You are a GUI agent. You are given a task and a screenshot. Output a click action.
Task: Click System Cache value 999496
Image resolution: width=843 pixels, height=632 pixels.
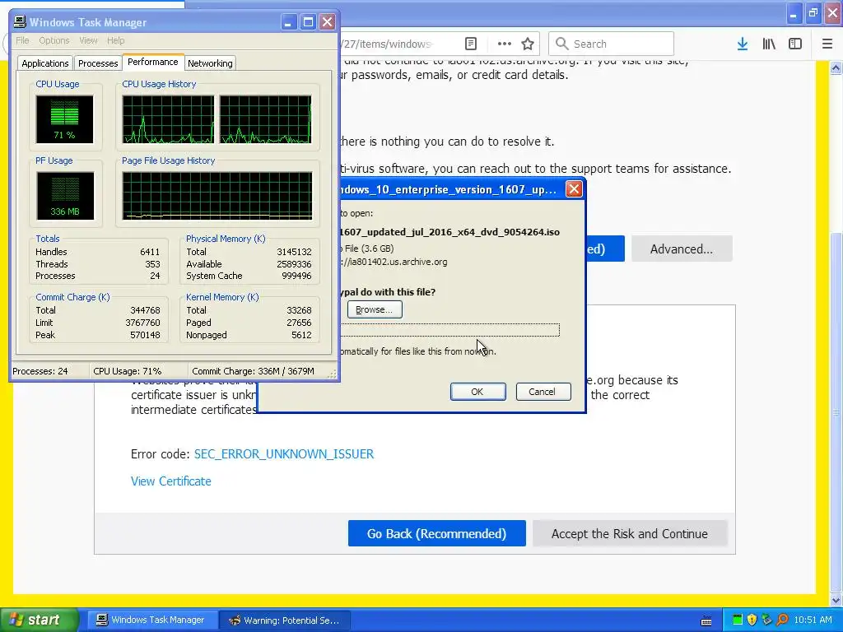(296, 276)
